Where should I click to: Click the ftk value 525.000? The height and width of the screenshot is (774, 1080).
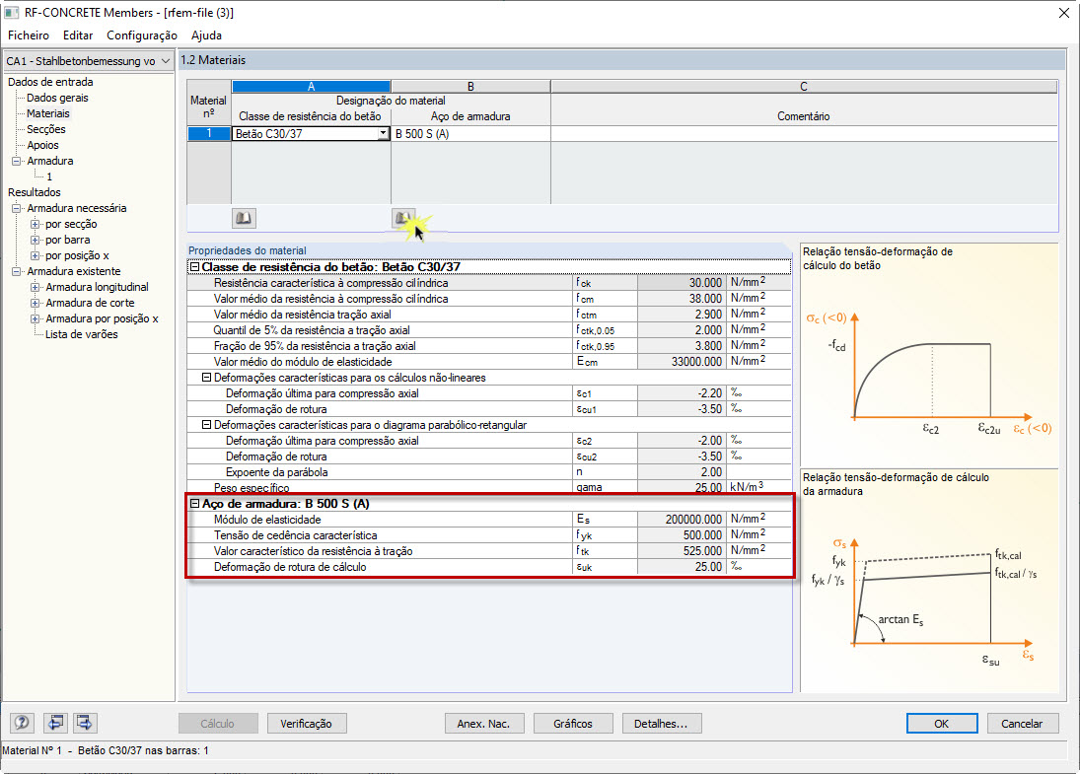[682, 551]
